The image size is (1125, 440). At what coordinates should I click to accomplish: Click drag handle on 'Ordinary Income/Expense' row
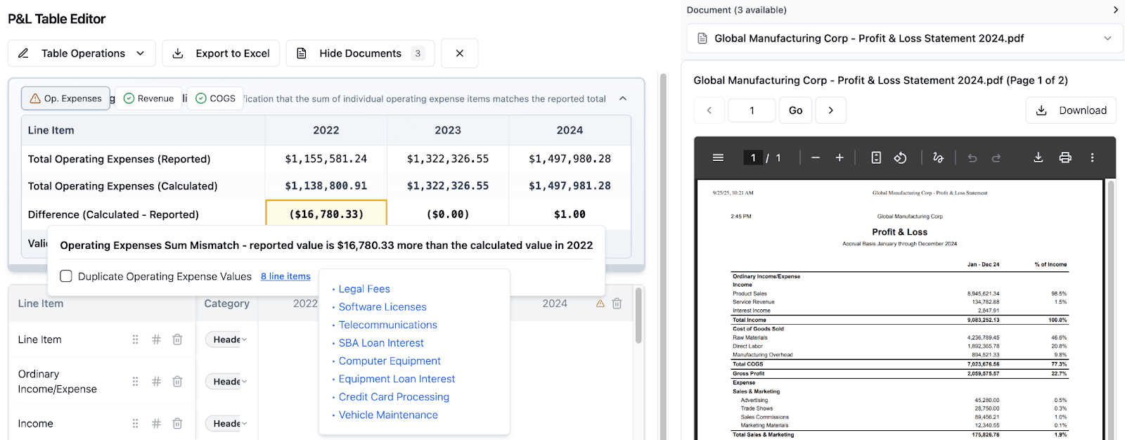pyautogui.click(x=135, y=382)
